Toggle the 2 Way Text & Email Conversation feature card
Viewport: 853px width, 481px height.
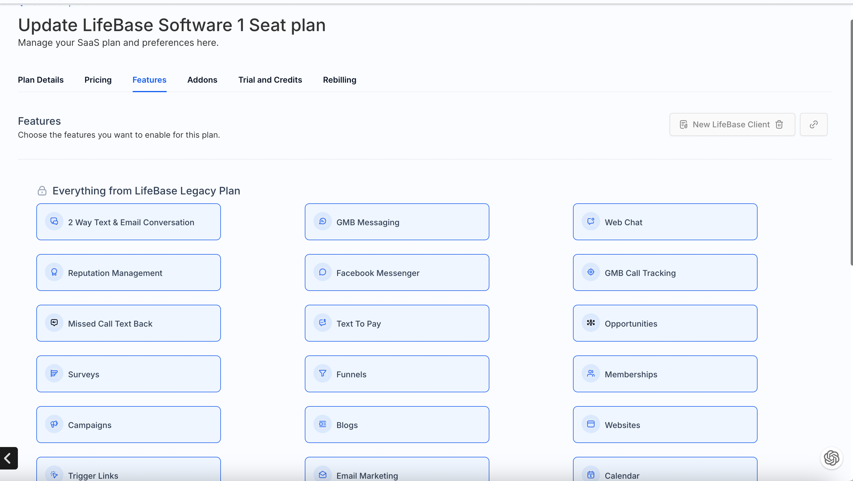129,222
